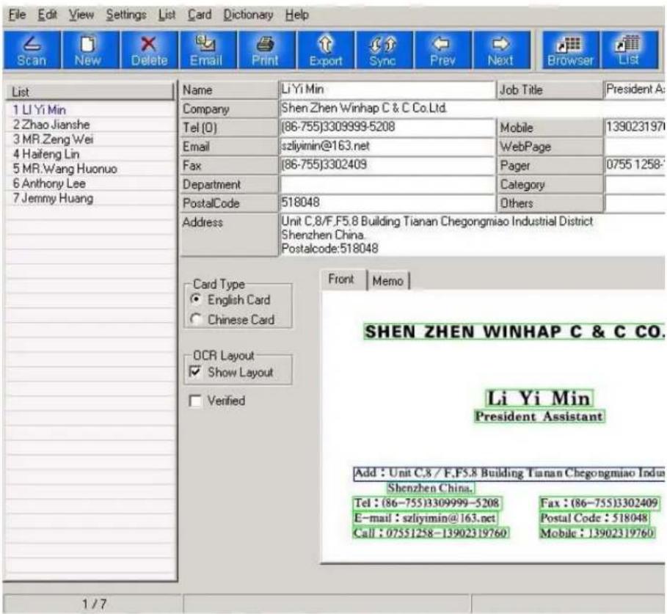667x614 pixels.
Task: Select contact 1 LI Yi Min
Action: [90, 110]
